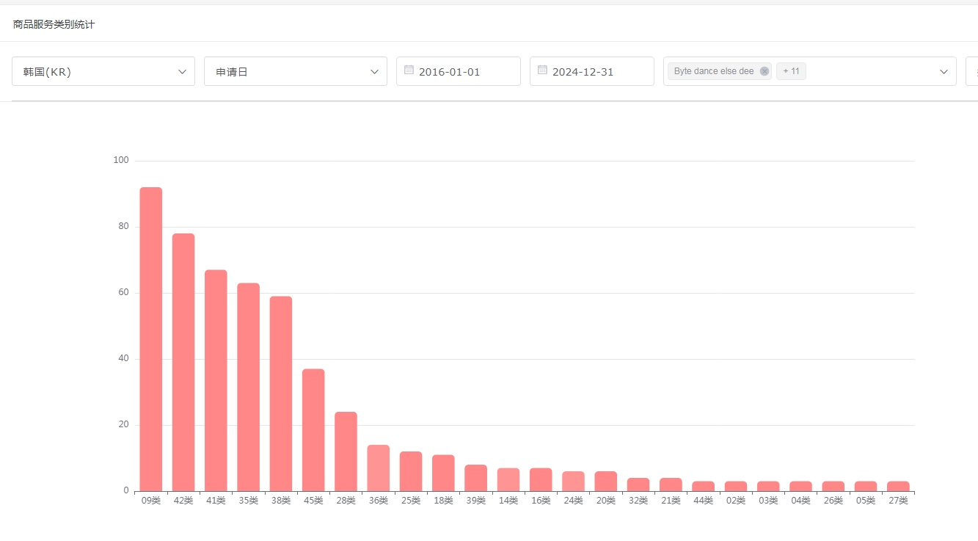978x541 pixels.
Task: Click the 42类 bar in chart
Action: [x=183, y=363]
